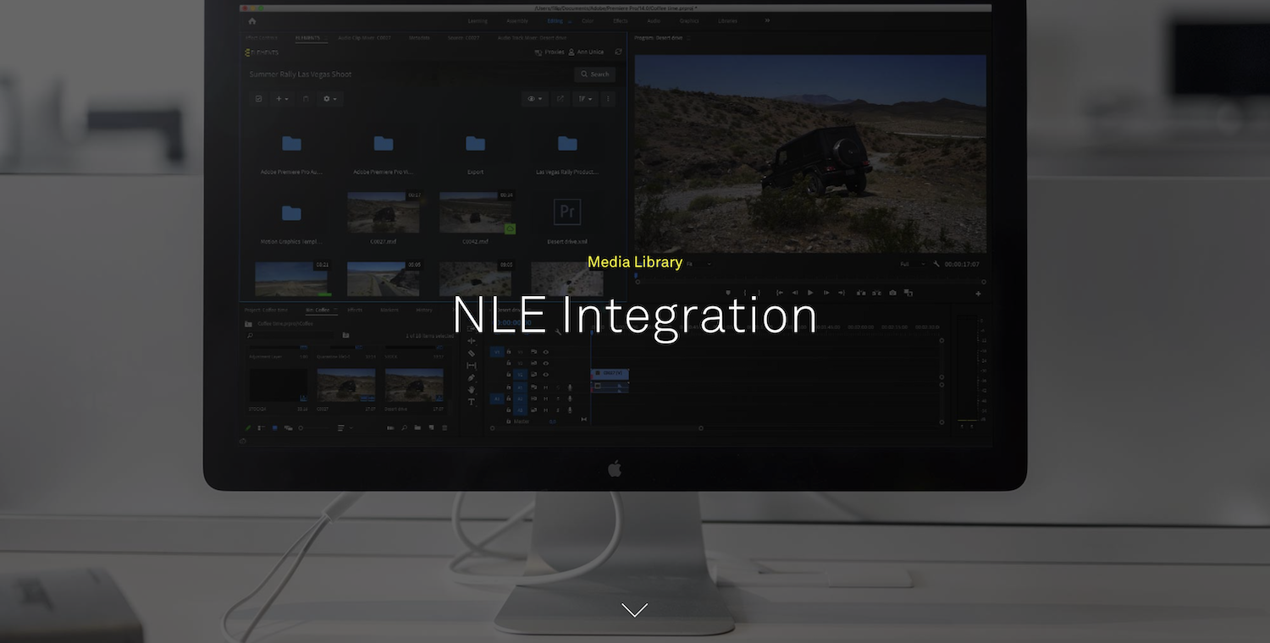Click the Search button in the Elements panel
Viewport: 1270px width, 643px height.
(595, 74)
